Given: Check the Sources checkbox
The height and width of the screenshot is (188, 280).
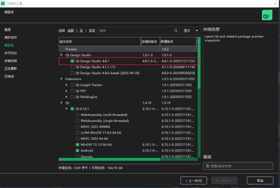Looking at the screenshot, I should coord(77,156).
